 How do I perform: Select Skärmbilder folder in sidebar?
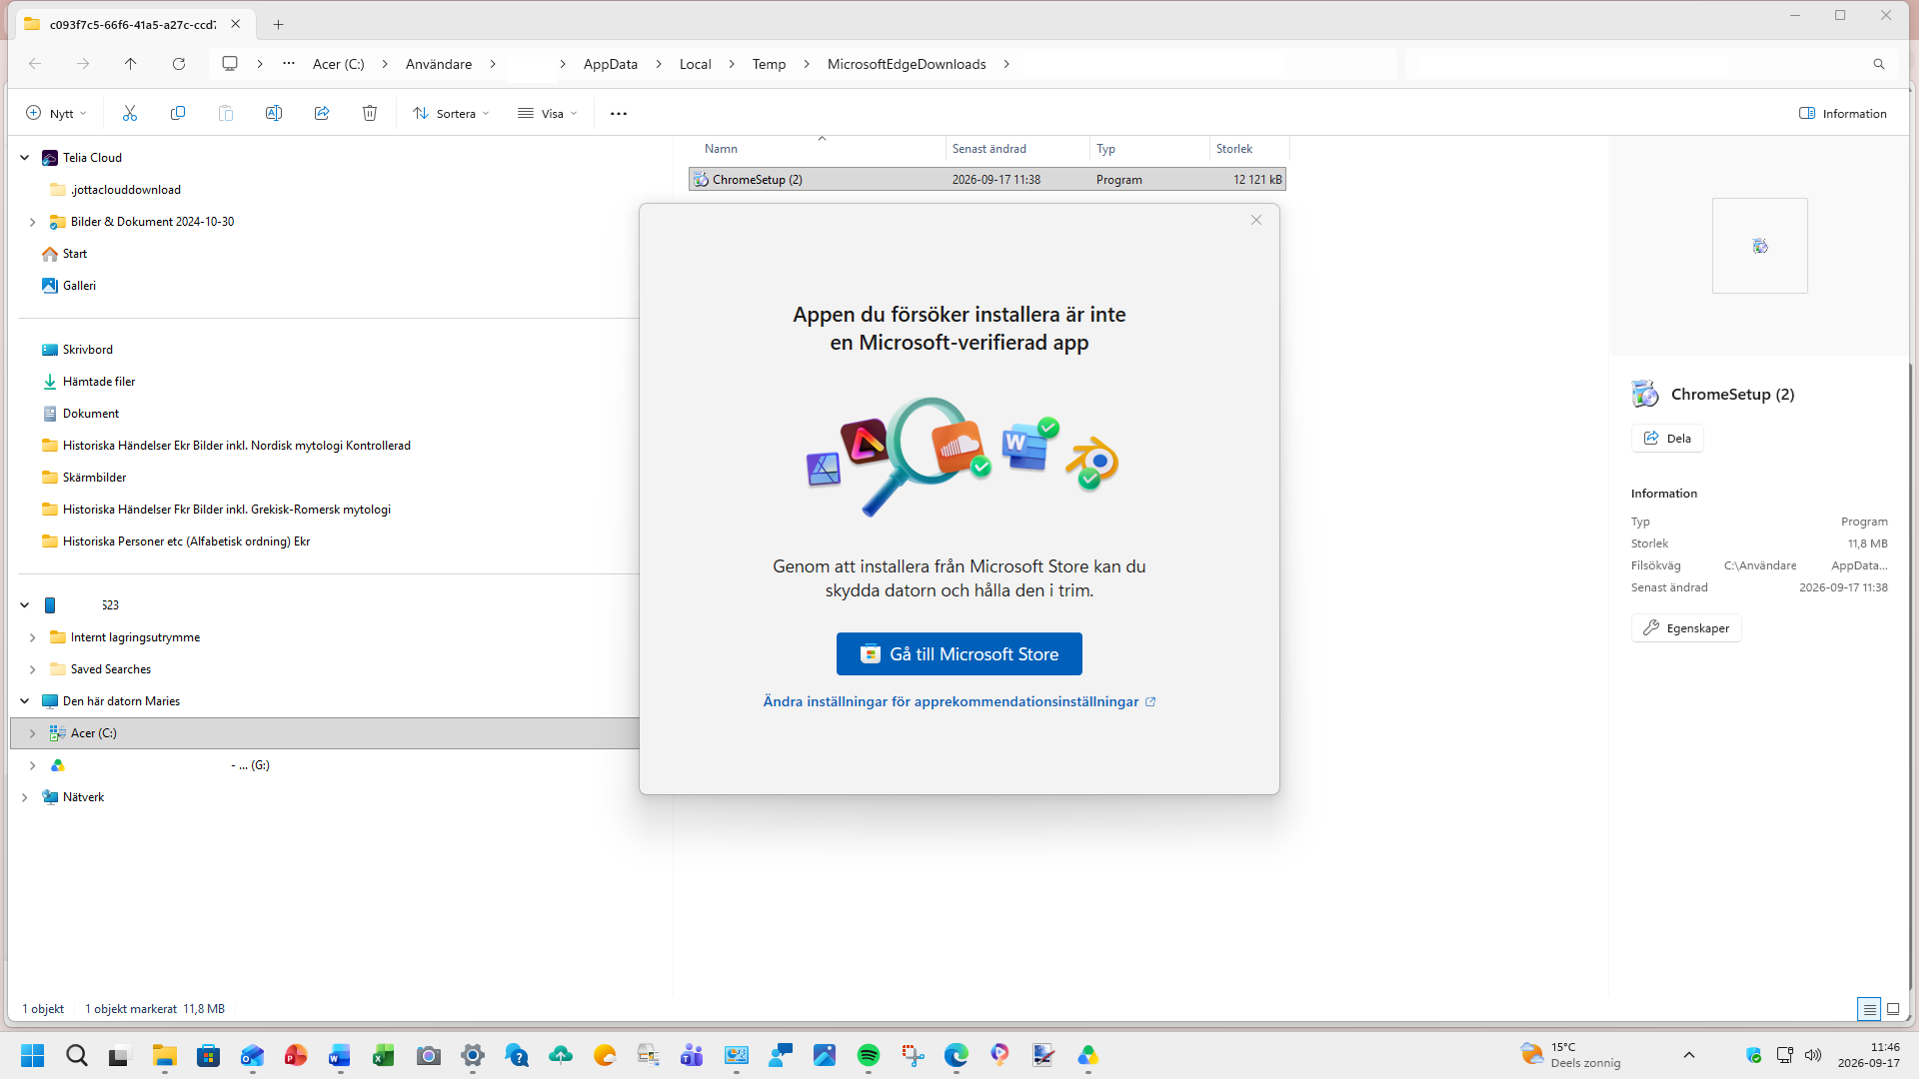(94, 478)
